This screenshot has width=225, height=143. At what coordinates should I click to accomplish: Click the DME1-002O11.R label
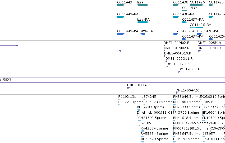click(179, 59)
